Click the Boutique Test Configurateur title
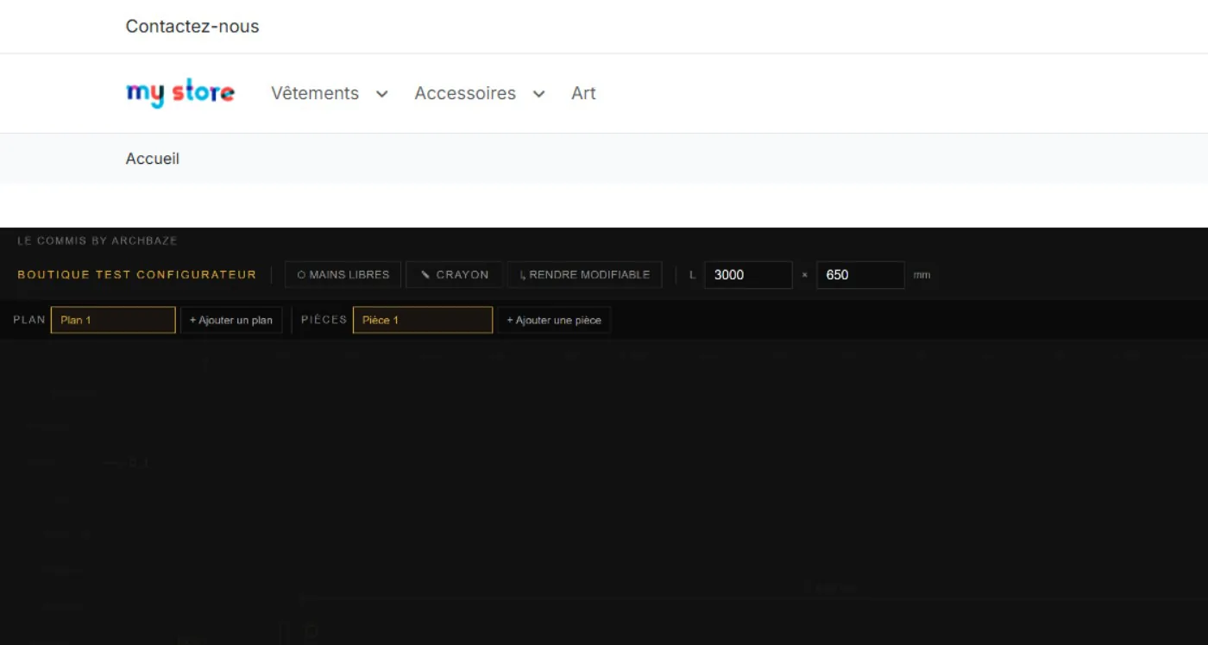 [x=137, y=275]
